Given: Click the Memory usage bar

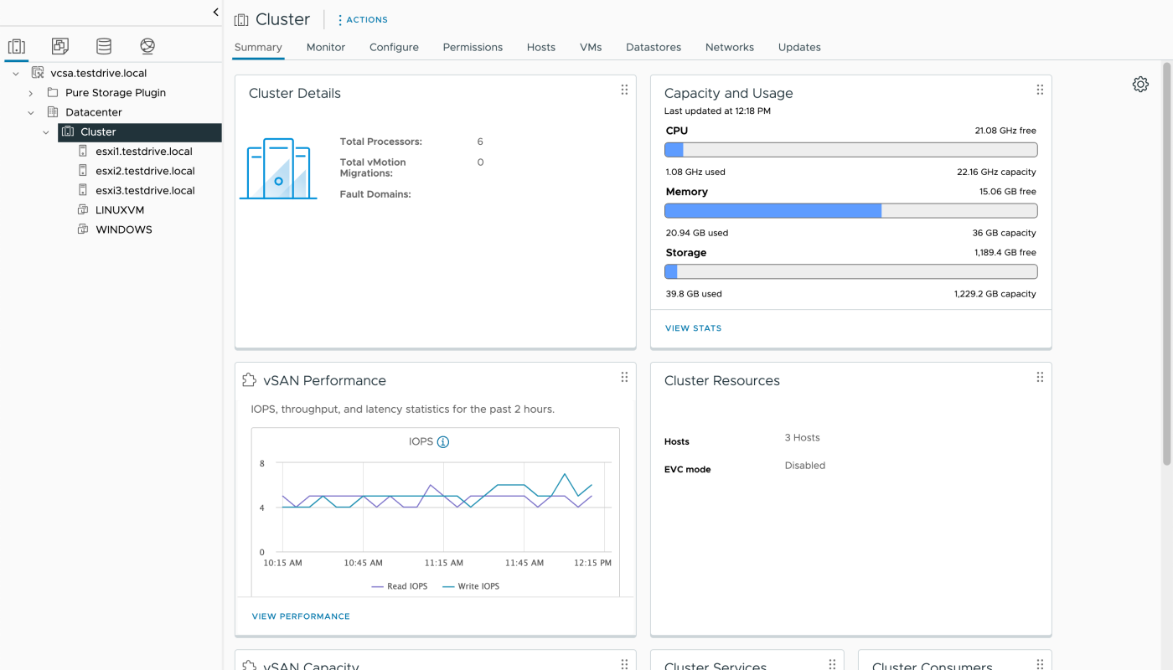Looking at the screenshot, I should coord(850,211).
